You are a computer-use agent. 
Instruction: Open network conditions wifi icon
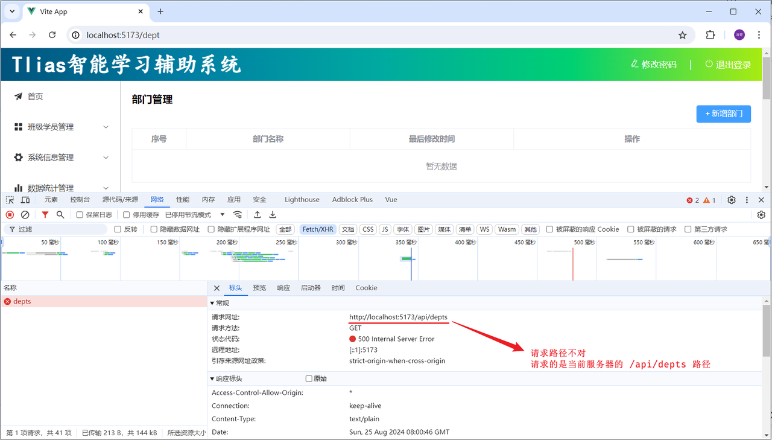(238, 215)
